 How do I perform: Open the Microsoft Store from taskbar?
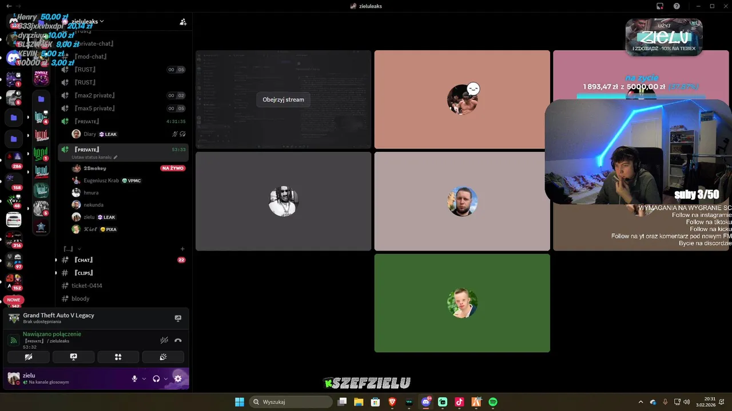375,402
